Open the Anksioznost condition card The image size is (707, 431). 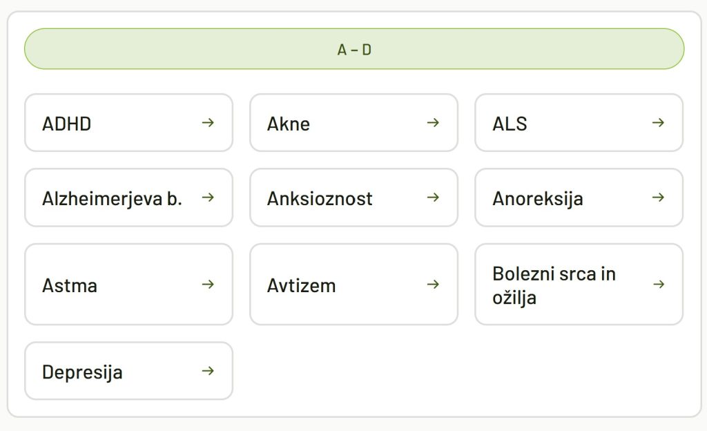(x=353, y=198)
